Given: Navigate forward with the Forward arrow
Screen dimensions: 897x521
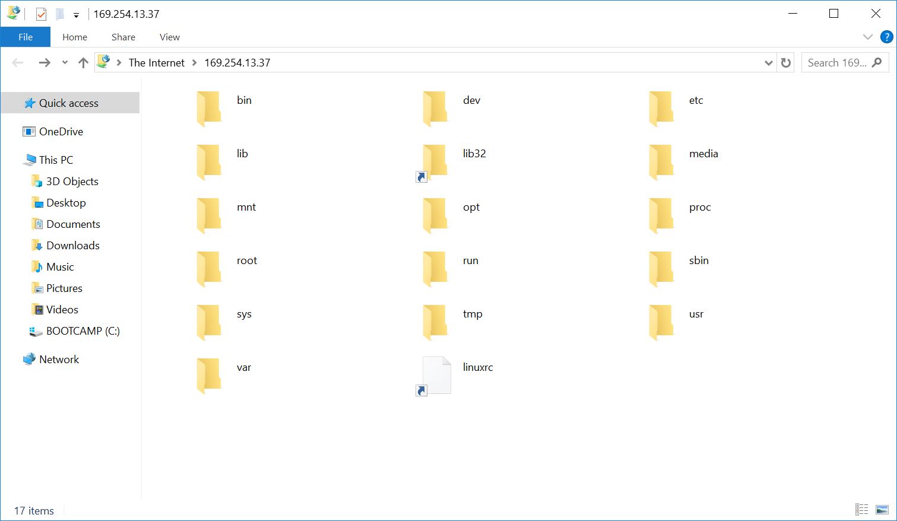Looking at the screenshot, I should (x=45, y=63).
